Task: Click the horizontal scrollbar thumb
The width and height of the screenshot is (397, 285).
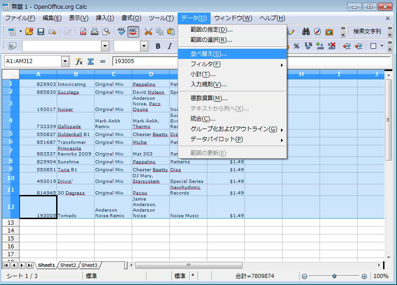Action: click(189, 265)
